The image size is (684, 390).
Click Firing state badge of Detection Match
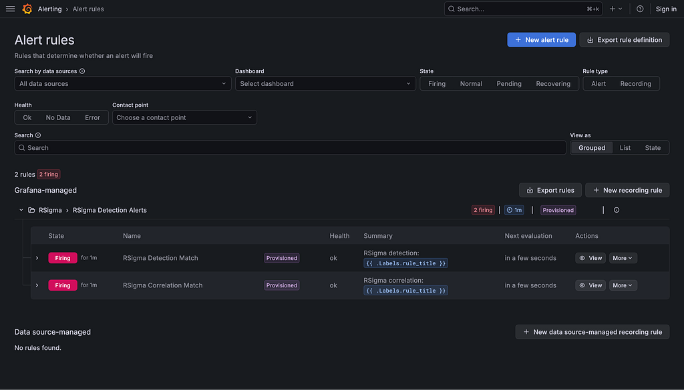(x=63, y=258)
